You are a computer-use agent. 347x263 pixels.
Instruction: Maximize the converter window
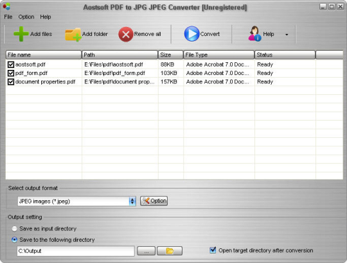tap(332, 7)
